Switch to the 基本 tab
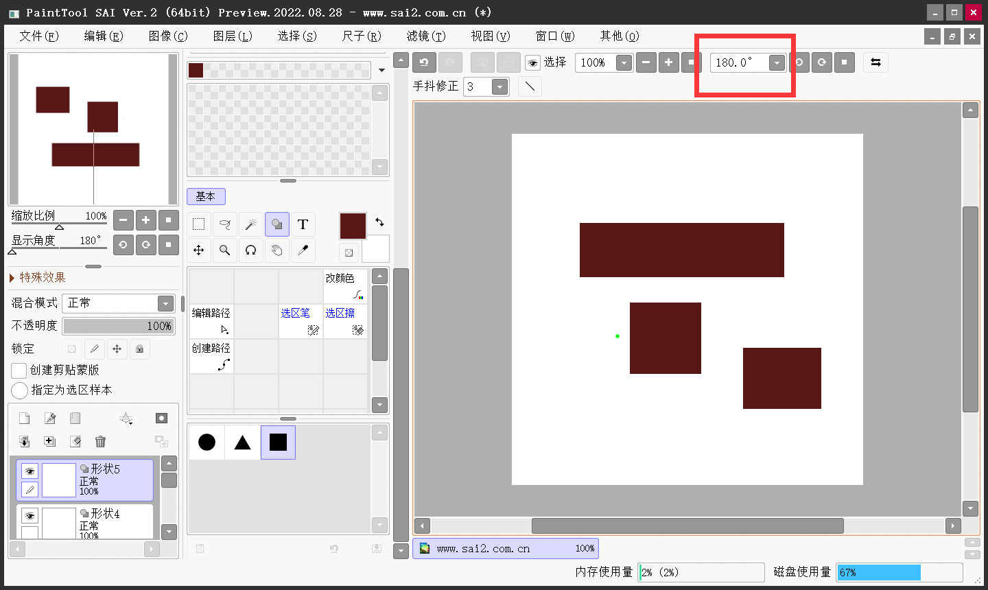Screen dimensions: 988x590 click(206, 196)
